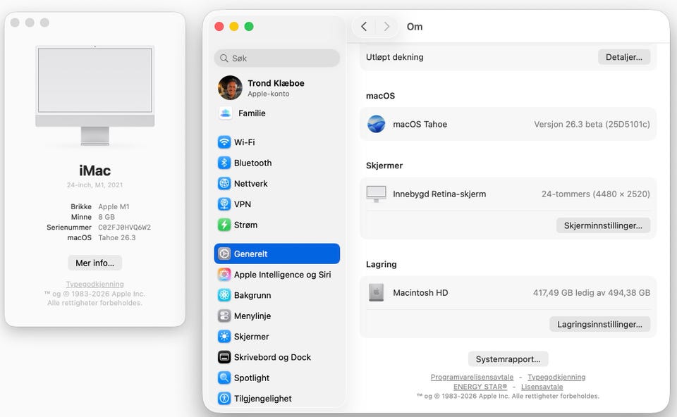This screenshot has width=677, height=417.
Task: Open Spotlight settings label
Action: (x=251, y=378)
